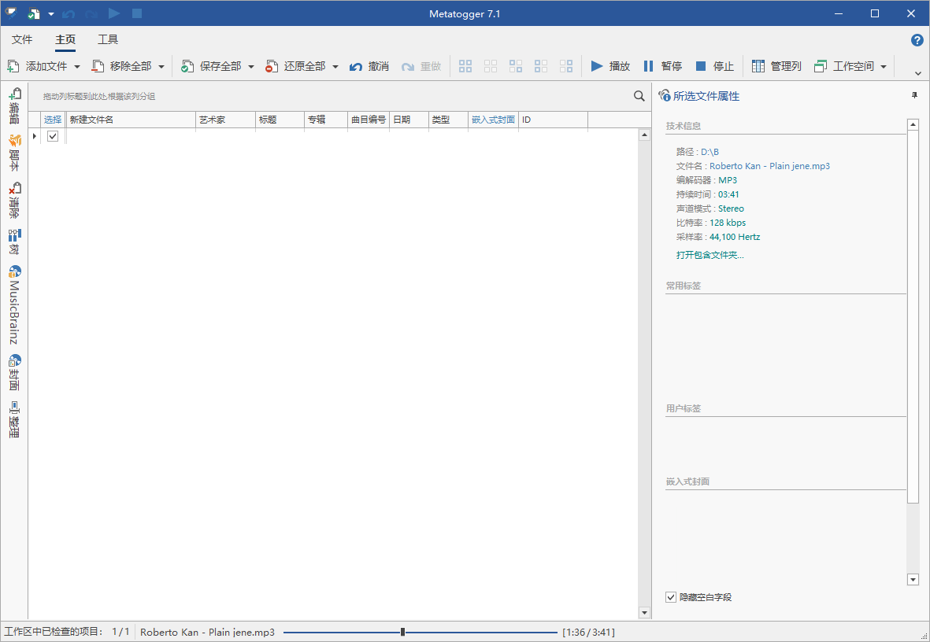
Task: Open the 清除 panel from the sidebar
Action: tap(15, 199)
